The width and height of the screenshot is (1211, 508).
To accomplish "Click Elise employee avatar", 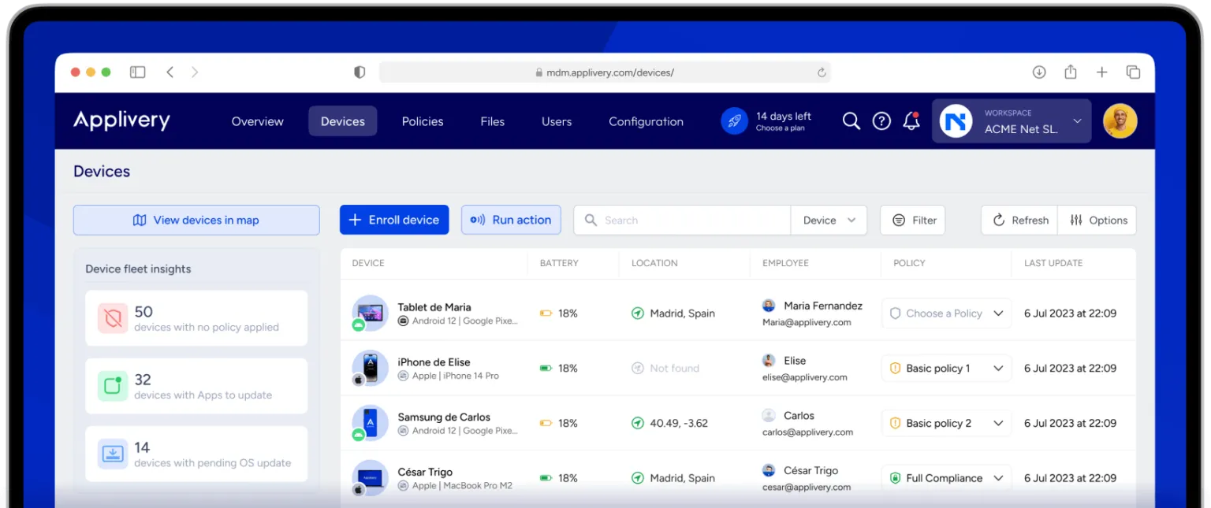I will [x=769, y=361].
